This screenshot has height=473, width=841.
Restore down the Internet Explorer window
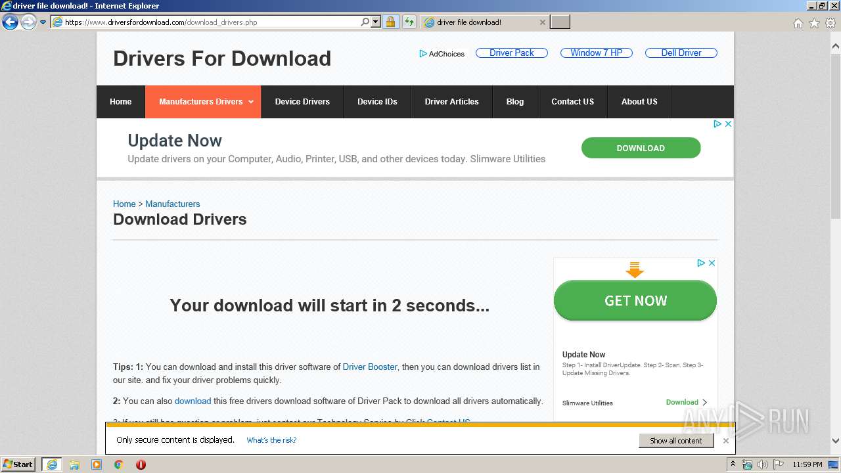(822, 5)
